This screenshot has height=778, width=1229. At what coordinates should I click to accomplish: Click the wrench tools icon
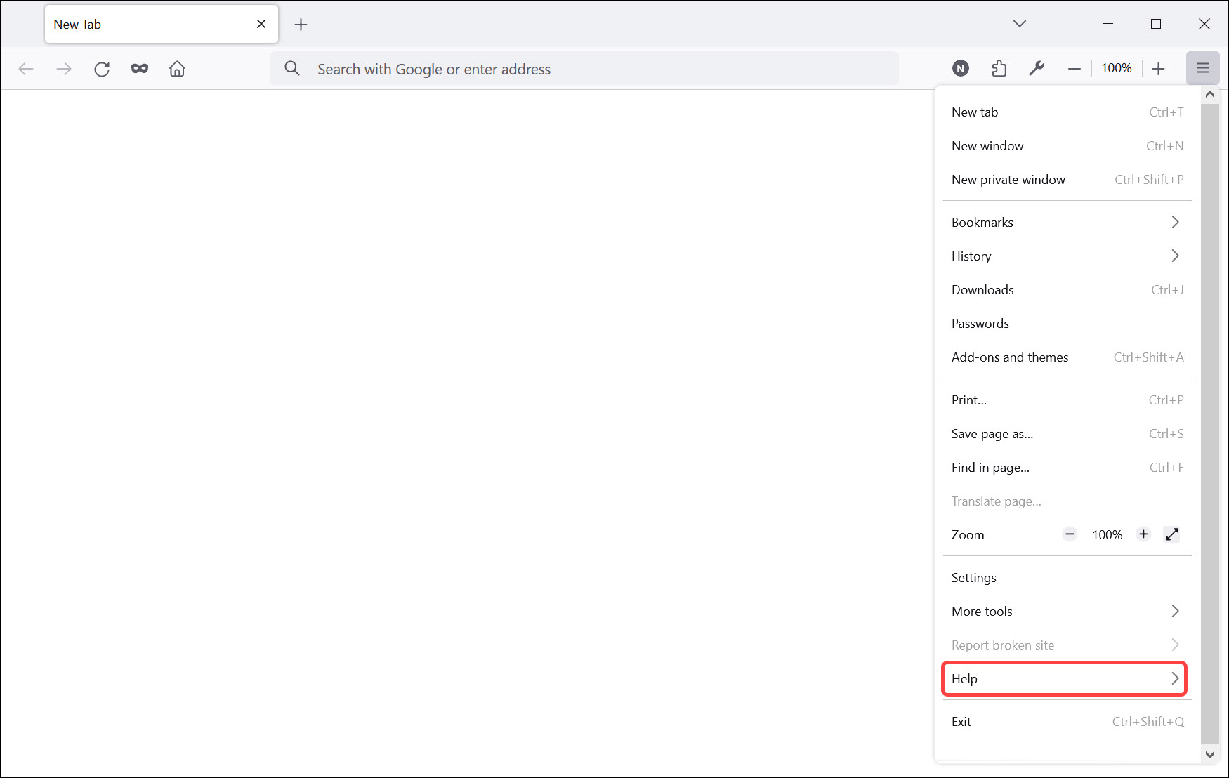pos(1037,68)
